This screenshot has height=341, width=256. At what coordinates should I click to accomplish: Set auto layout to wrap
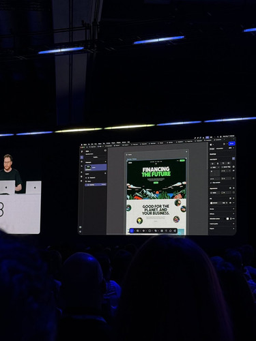point(223,163)
